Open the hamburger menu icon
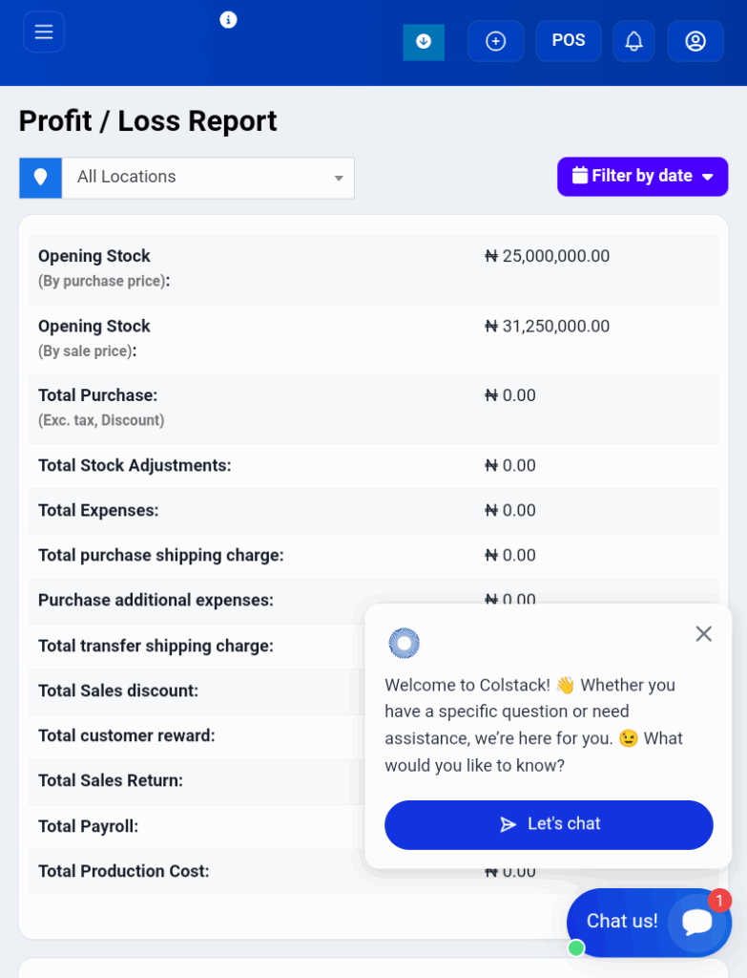 point(44,32)
